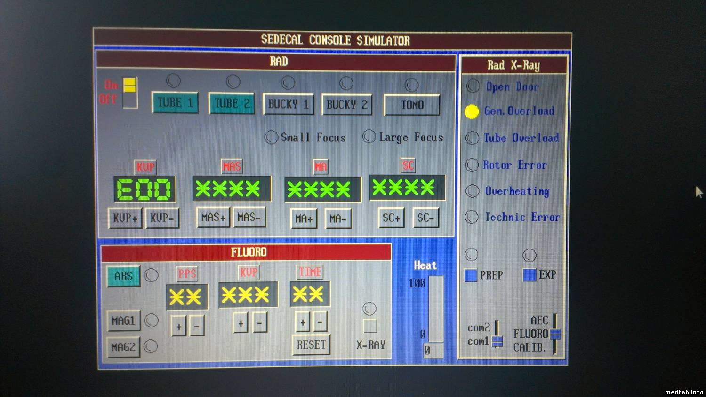This screenshot has width=706, height=397.
Task: Select the TUBE 1 button
Action: (x=175, y=103)
